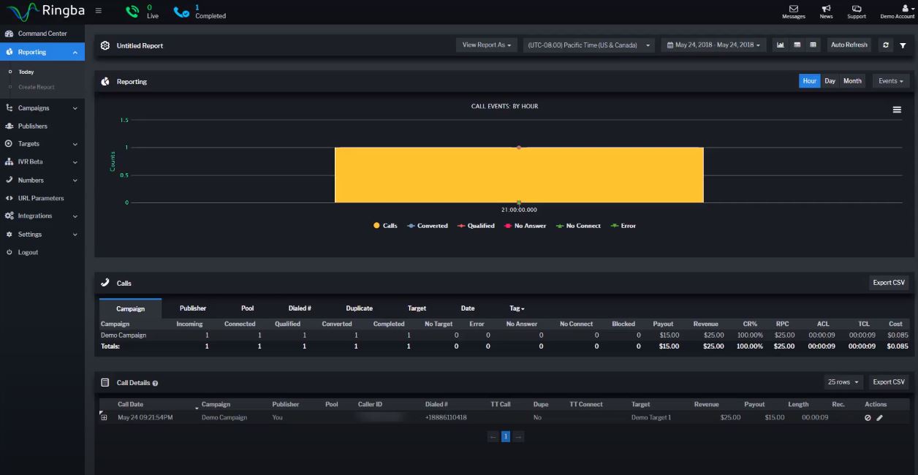The width and height of the screenshot is (918, 475).
Task: Toggle the hamburger sidebar menu icon
Action: click(99, 11)
